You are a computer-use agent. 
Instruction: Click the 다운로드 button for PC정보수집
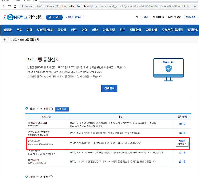pyautogui.click(x=182, y=144)
